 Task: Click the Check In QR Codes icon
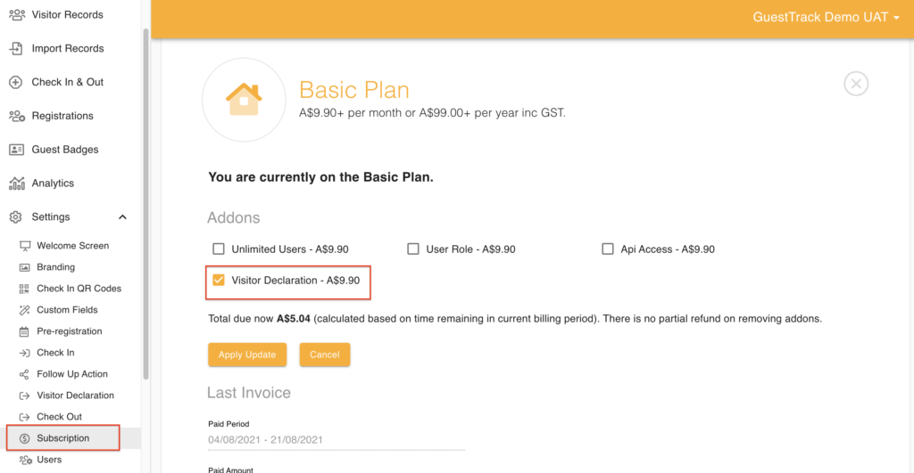[24, 289]
